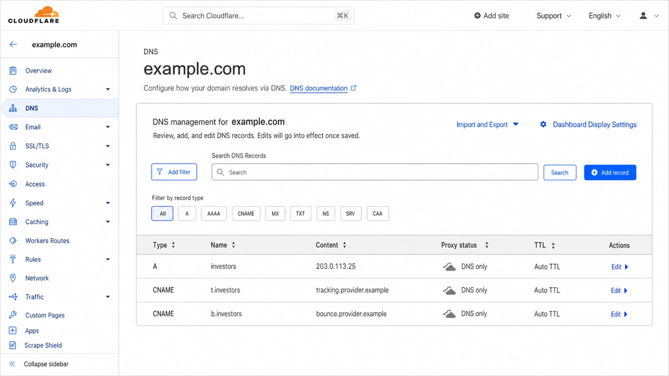The height and width of the screenshot is (376, 669).
Task: Click the Analytics & Logs pie chart icon
Action: coord(13,89)
